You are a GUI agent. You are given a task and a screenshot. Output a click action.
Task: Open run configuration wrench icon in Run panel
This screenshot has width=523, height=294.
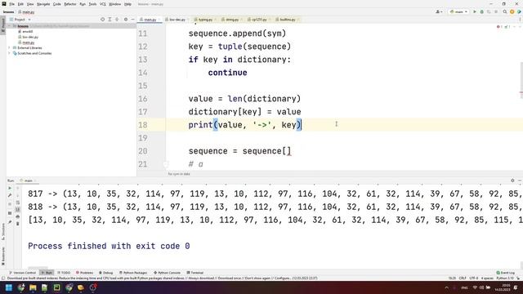[10, 195]
